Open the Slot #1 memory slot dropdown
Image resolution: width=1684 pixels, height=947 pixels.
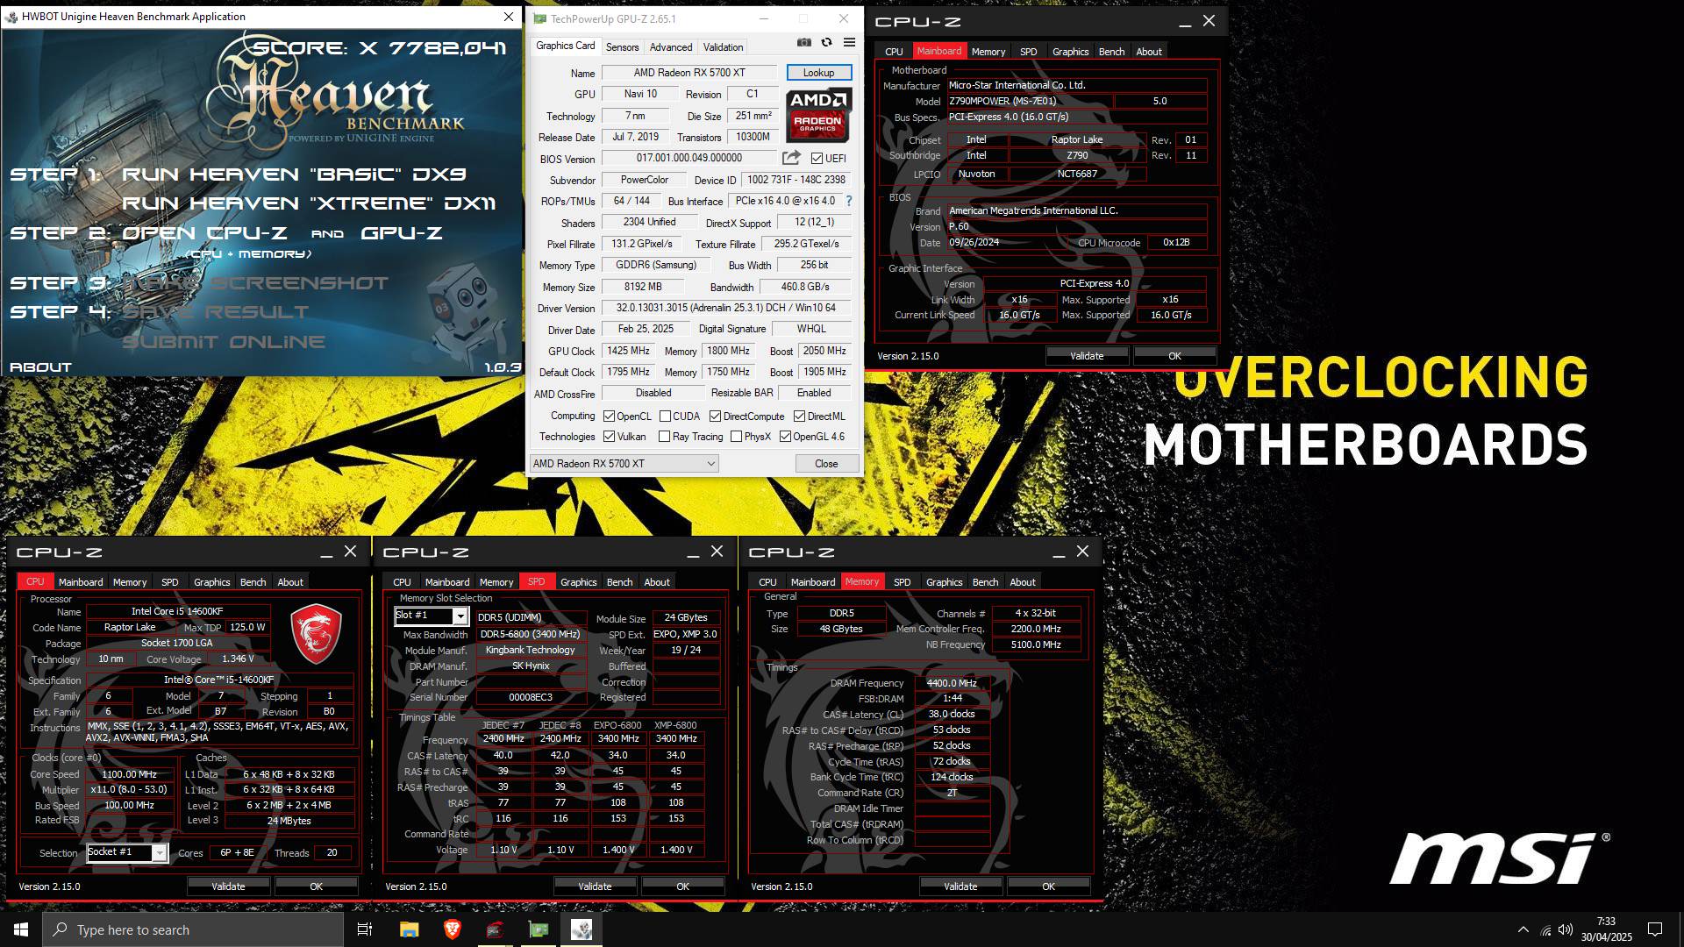click(431, 616)
